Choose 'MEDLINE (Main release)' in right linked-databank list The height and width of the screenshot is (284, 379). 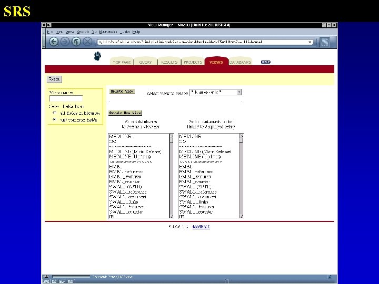pos(205,151)
